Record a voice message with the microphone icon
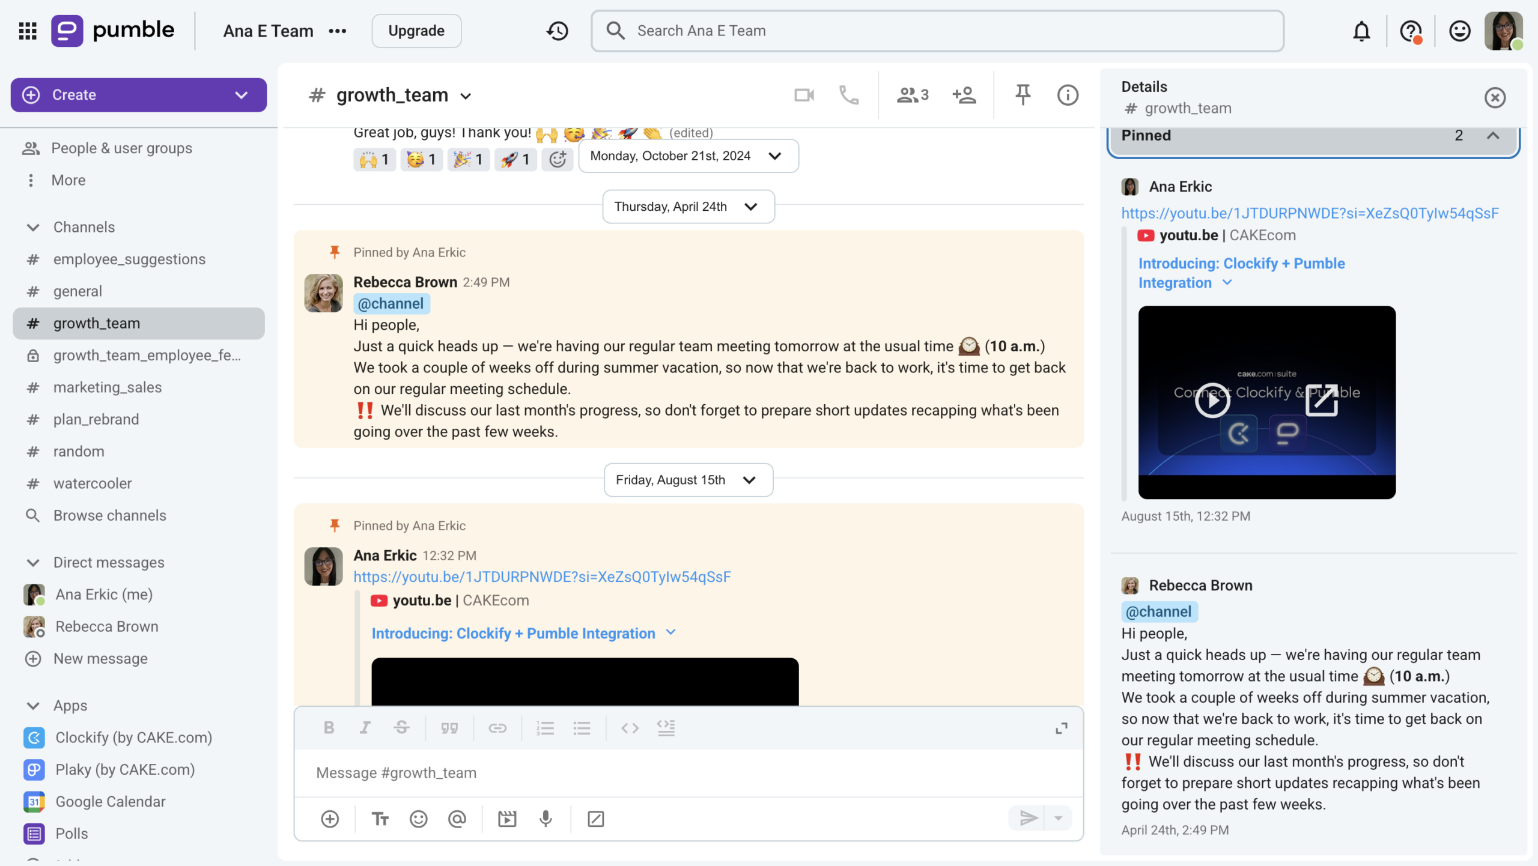Image resolution: width=1538 pixels, height=866 pixels. [x=545, y=818]
